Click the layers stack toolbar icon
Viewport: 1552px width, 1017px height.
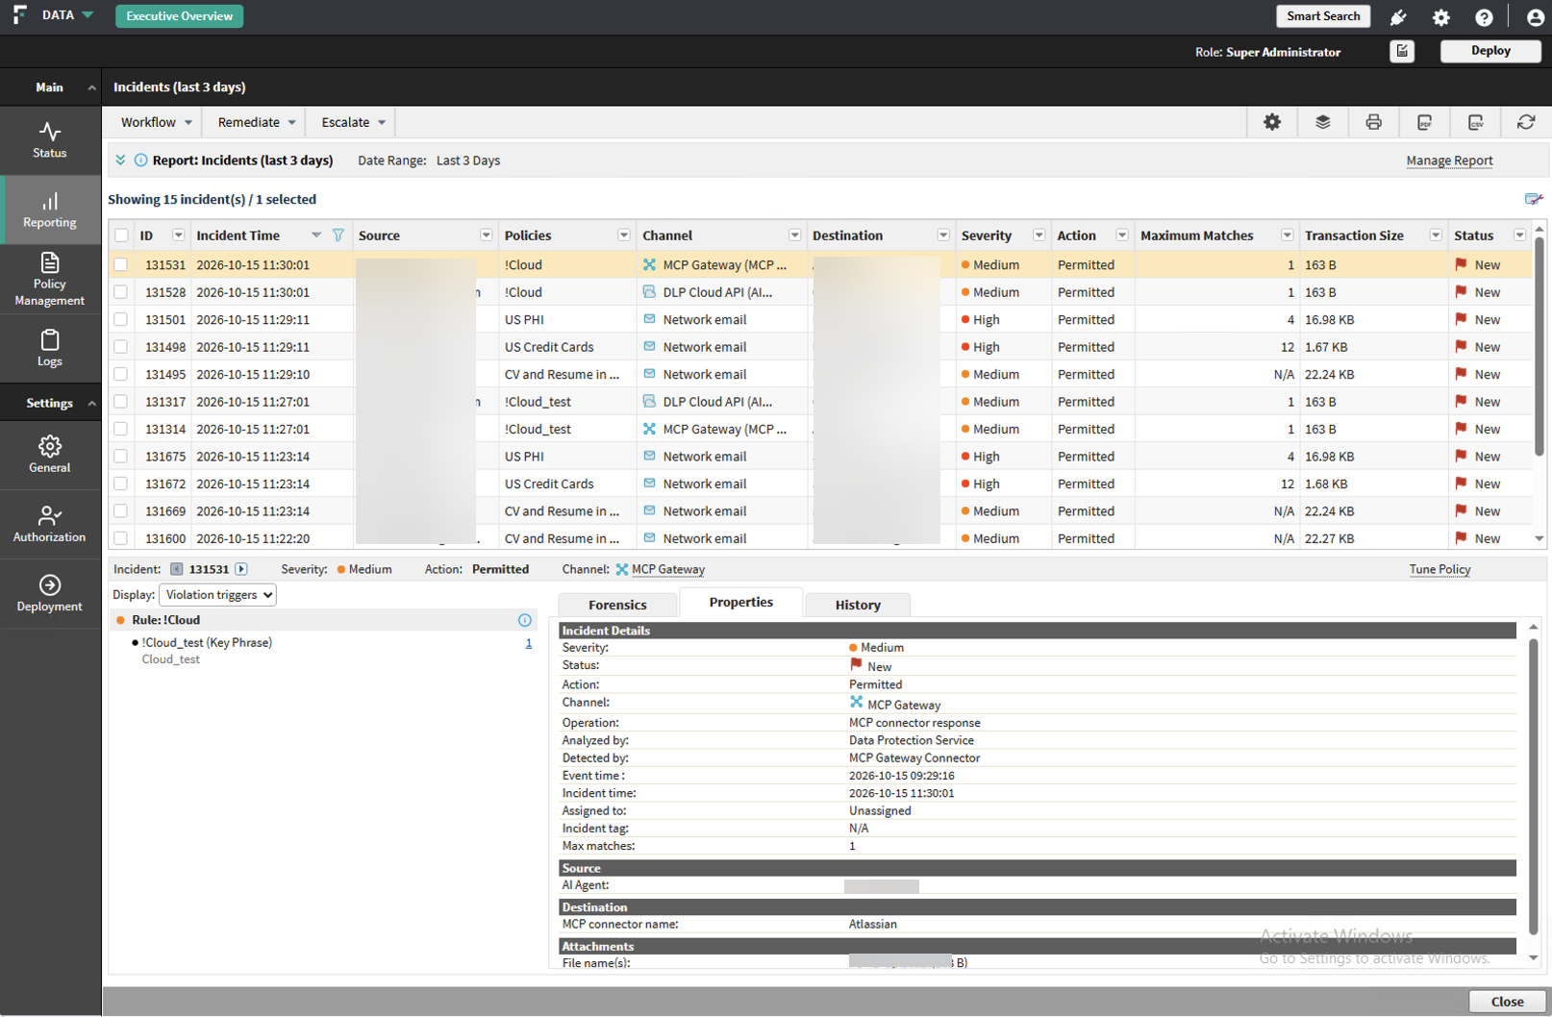1323,122
